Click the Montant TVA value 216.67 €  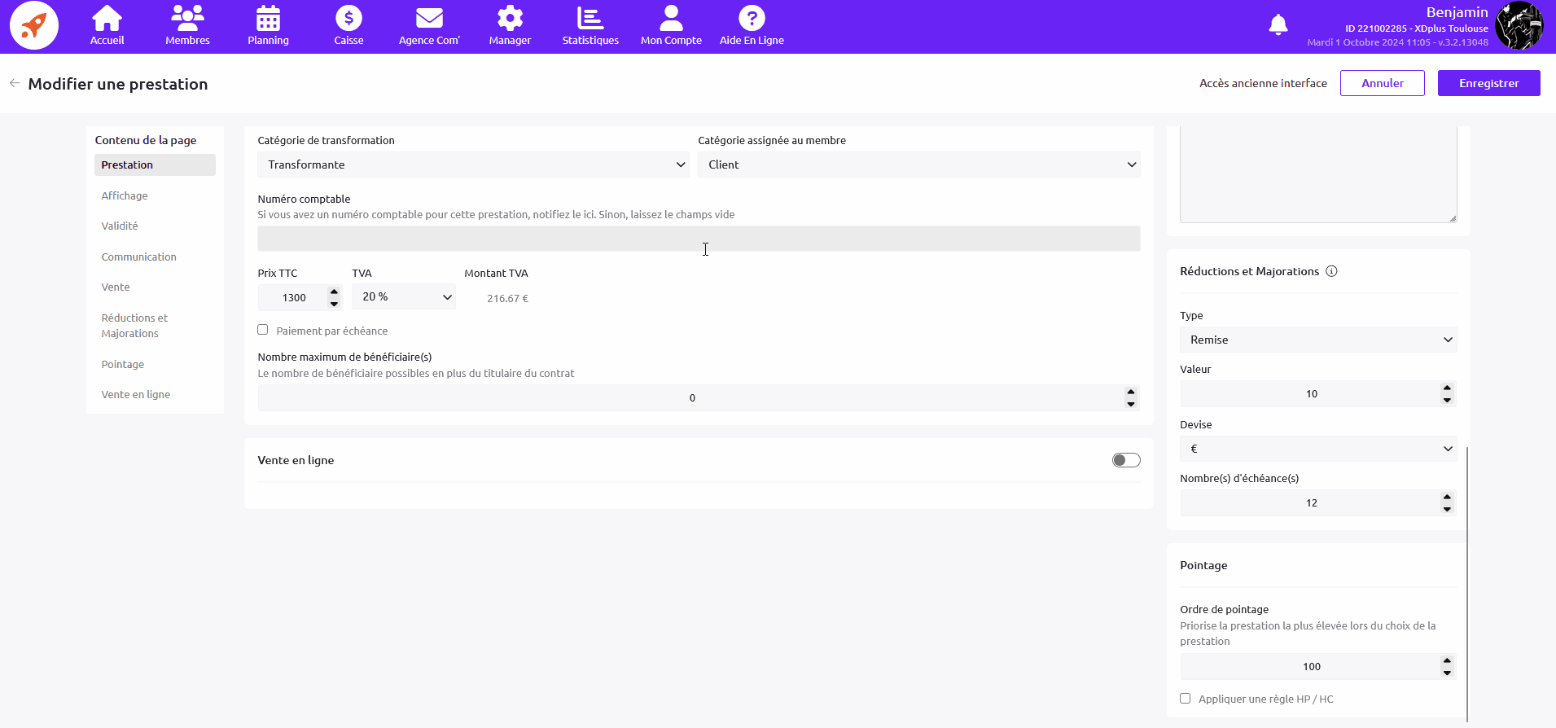pos(507,298)
